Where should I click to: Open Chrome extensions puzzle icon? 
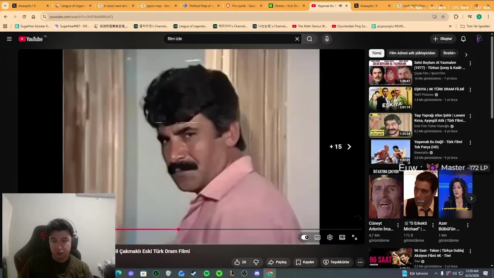tap(456, 17)
